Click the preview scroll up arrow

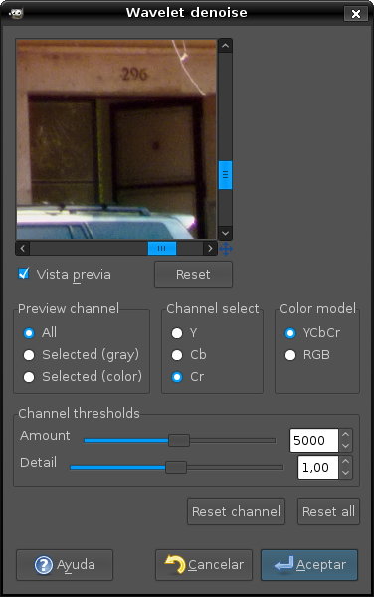(225, 46)
